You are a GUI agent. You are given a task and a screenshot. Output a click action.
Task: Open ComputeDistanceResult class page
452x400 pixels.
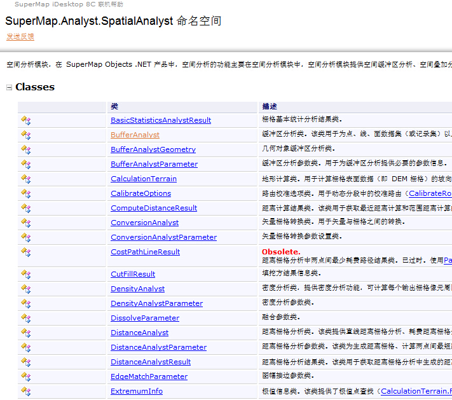coord(154,208)
